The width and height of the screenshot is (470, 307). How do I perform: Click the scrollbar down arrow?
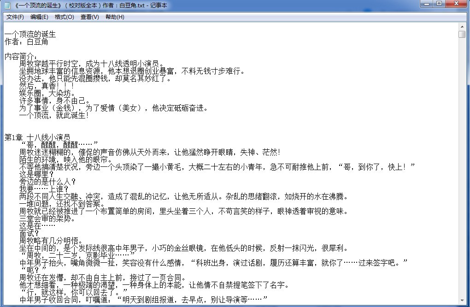[x=462, y=300]
